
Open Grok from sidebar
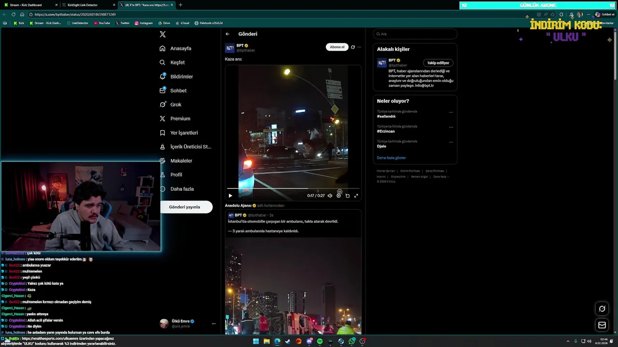170,105
